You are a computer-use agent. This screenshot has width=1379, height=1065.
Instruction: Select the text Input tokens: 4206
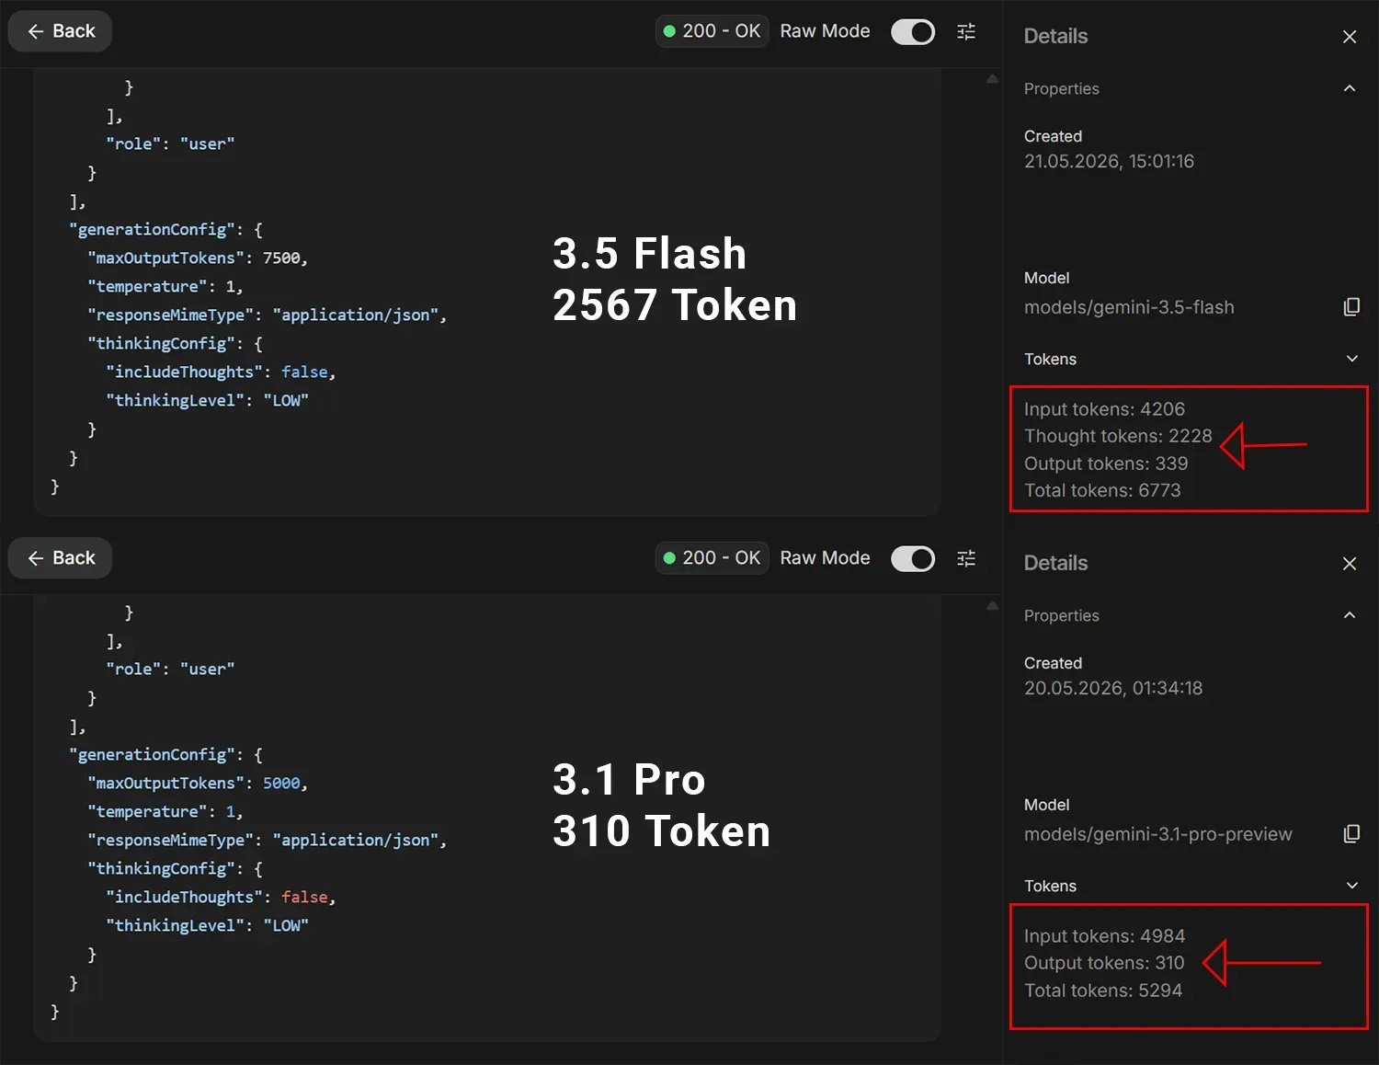tap(1104, 409)
